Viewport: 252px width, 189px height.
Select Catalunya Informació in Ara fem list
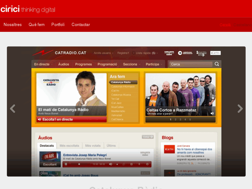coord(123,87)
